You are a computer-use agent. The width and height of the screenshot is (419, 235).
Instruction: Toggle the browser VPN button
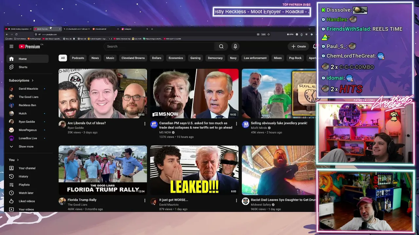(290, 34)
